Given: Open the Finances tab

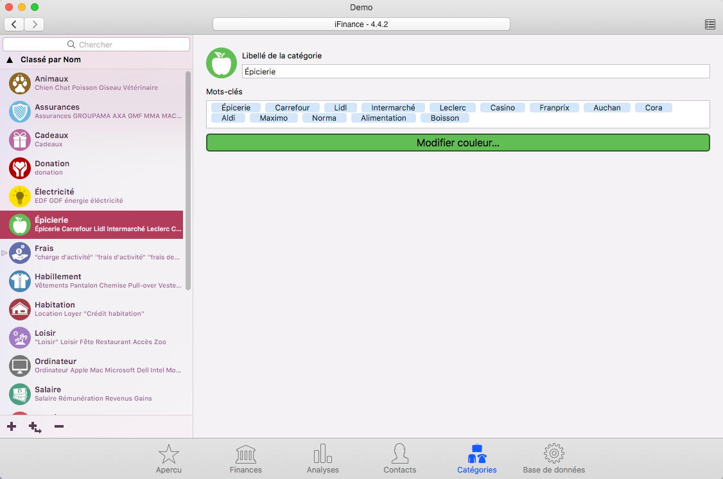Looking at the screenshot, I should (246, 459).
